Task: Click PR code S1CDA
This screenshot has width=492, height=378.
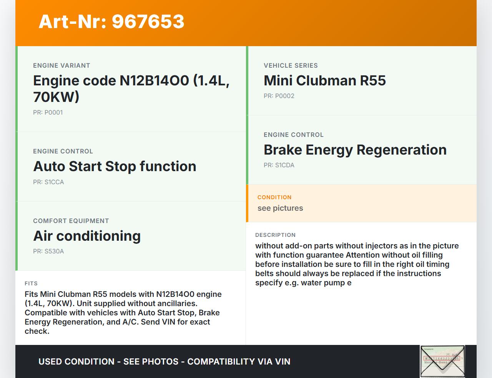Action: click(279, 165)
